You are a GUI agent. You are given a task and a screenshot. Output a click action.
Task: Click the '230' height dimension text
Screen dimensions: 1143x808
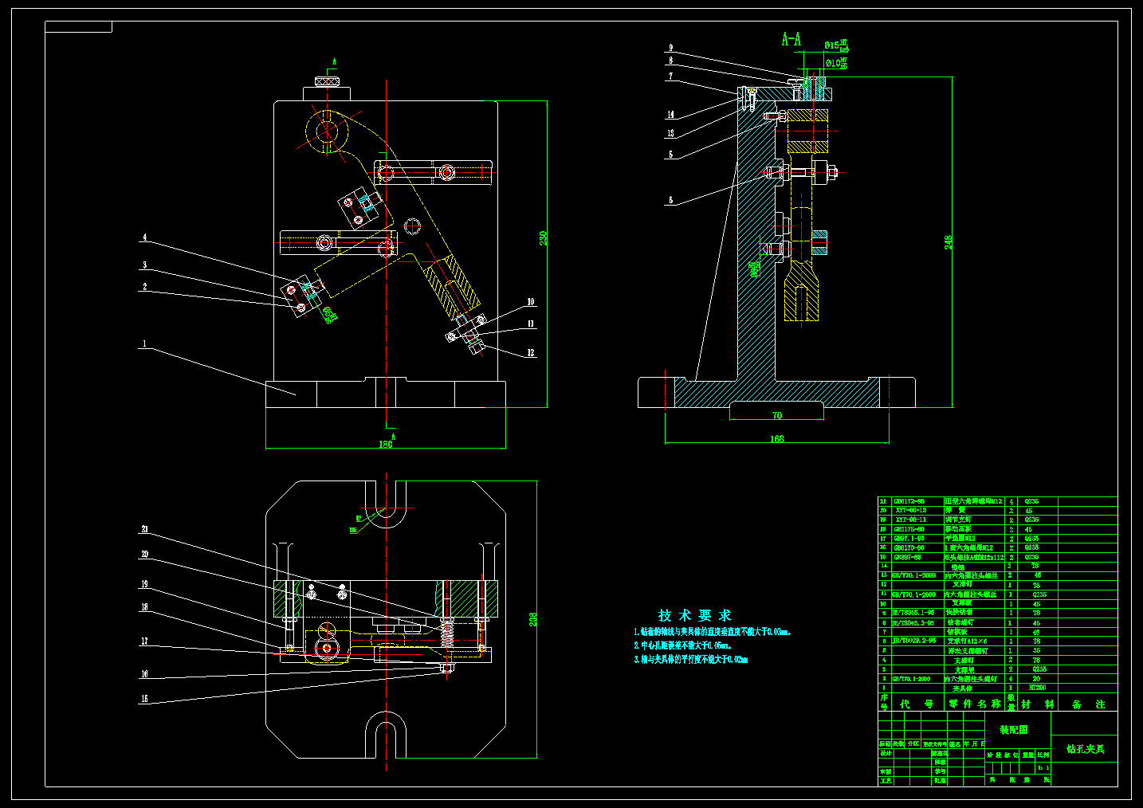[x=544, y=238]
